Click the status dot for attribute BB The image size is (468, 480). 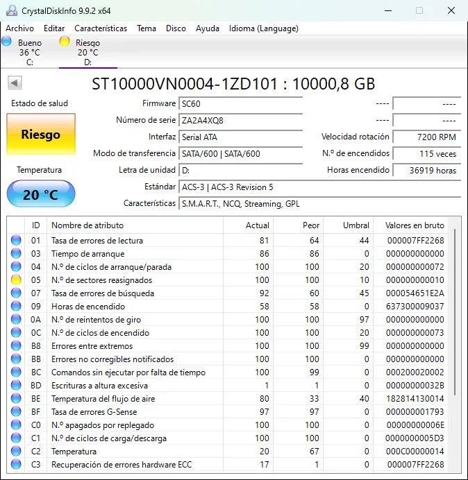(16, 359)
